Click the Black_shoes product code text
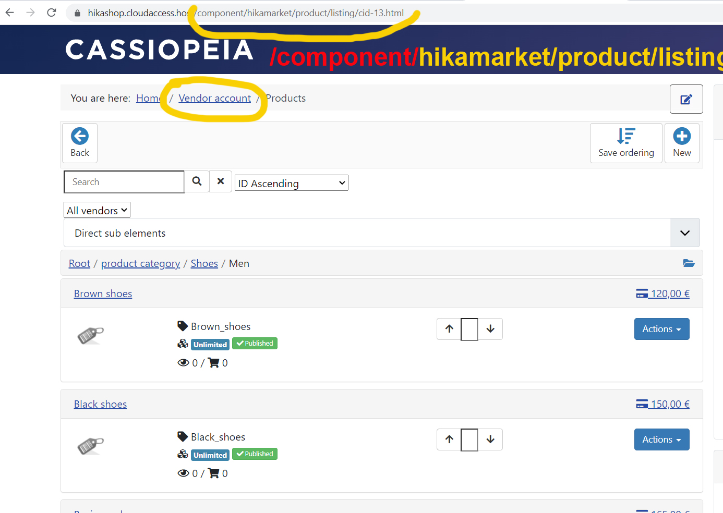This screenshot has height=513, width=723. click(218, 437)
